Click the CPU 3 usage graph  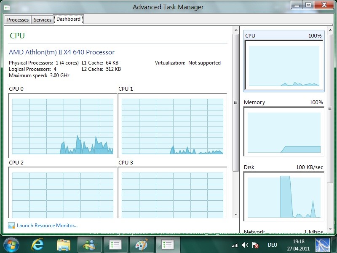point(172,193)
